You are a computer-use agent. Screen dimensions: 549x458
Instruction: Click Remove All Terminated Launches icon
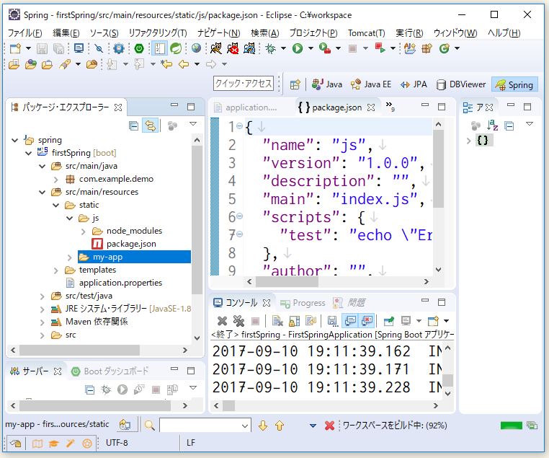[238, 321]
